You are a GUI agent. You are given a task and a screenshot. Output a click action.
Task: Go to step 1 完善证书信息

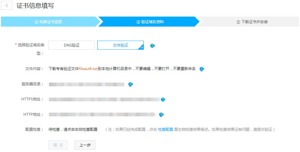pos(49,22)
